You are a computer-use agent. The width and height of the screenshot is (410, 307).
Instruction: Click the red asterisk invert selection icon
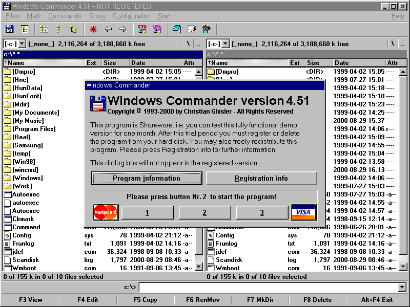[x=93, y=29]
